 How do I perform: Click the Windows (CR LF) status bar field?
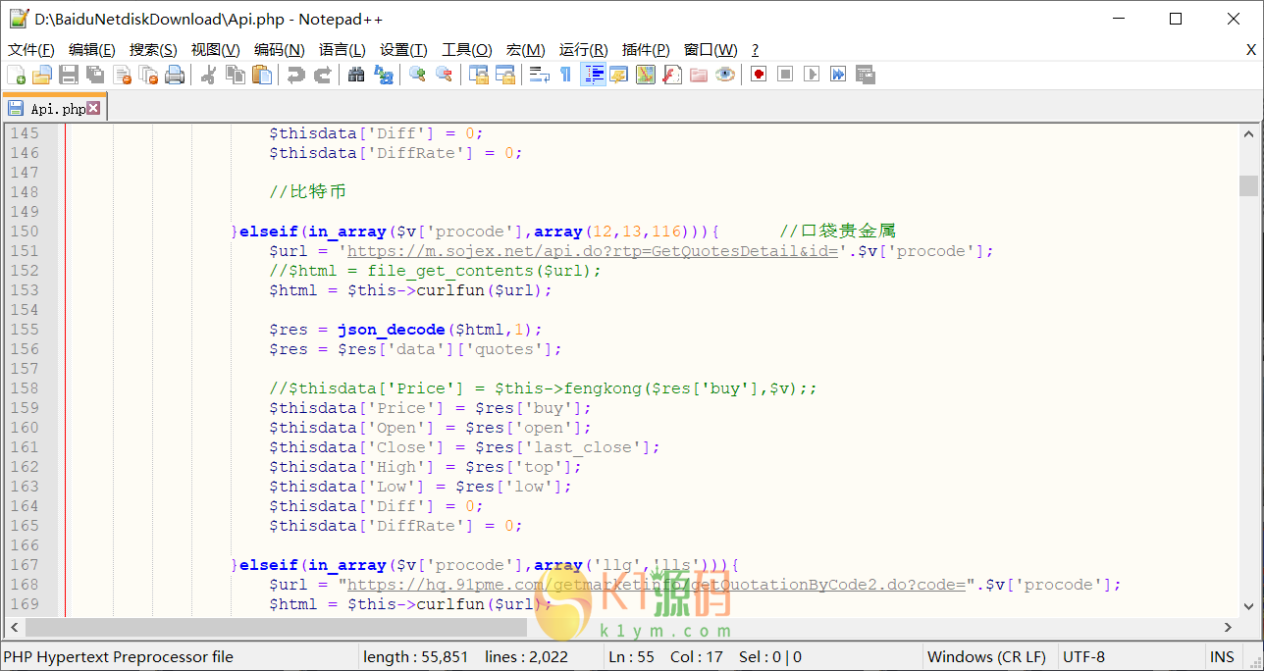(x=986, y=657)
